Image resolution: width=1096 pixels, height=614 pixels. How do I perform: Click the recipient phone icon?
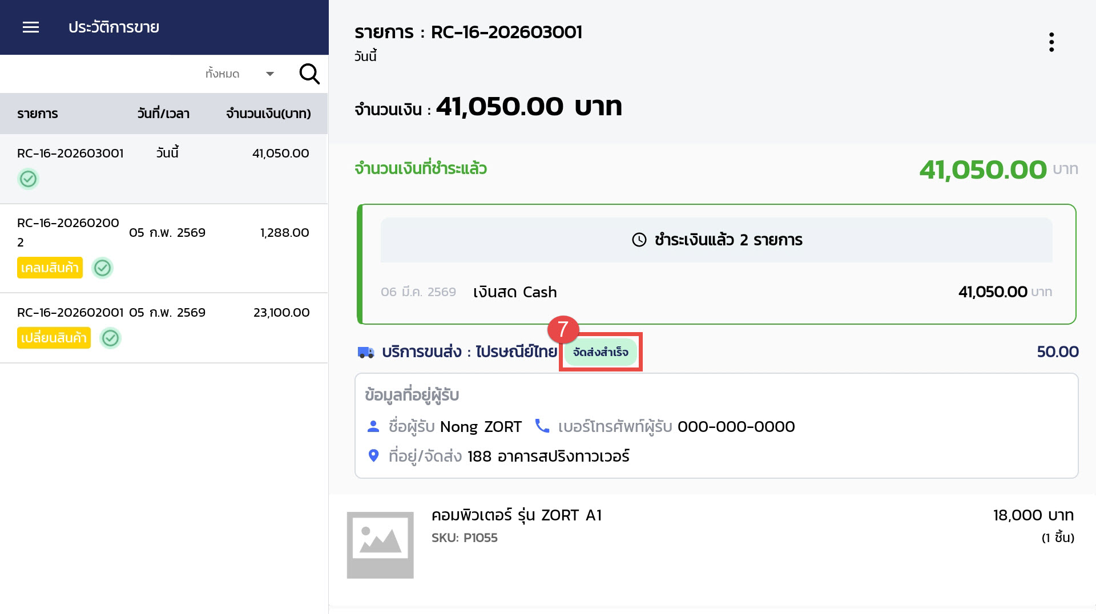tap(542, 426)
